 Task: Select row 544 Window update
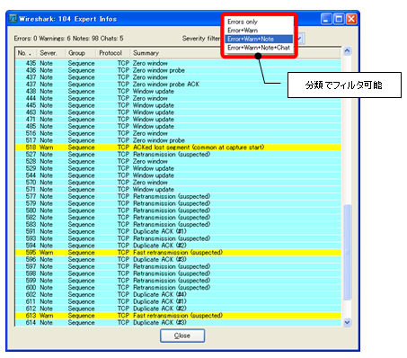(178, 175)
